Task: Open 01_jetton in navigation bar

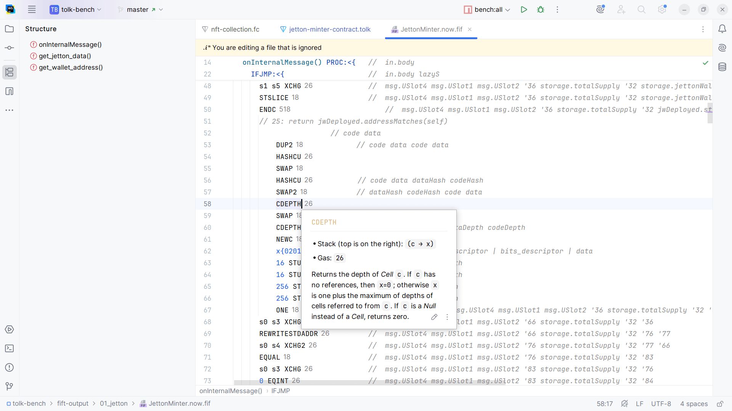Action: [114, 403]
